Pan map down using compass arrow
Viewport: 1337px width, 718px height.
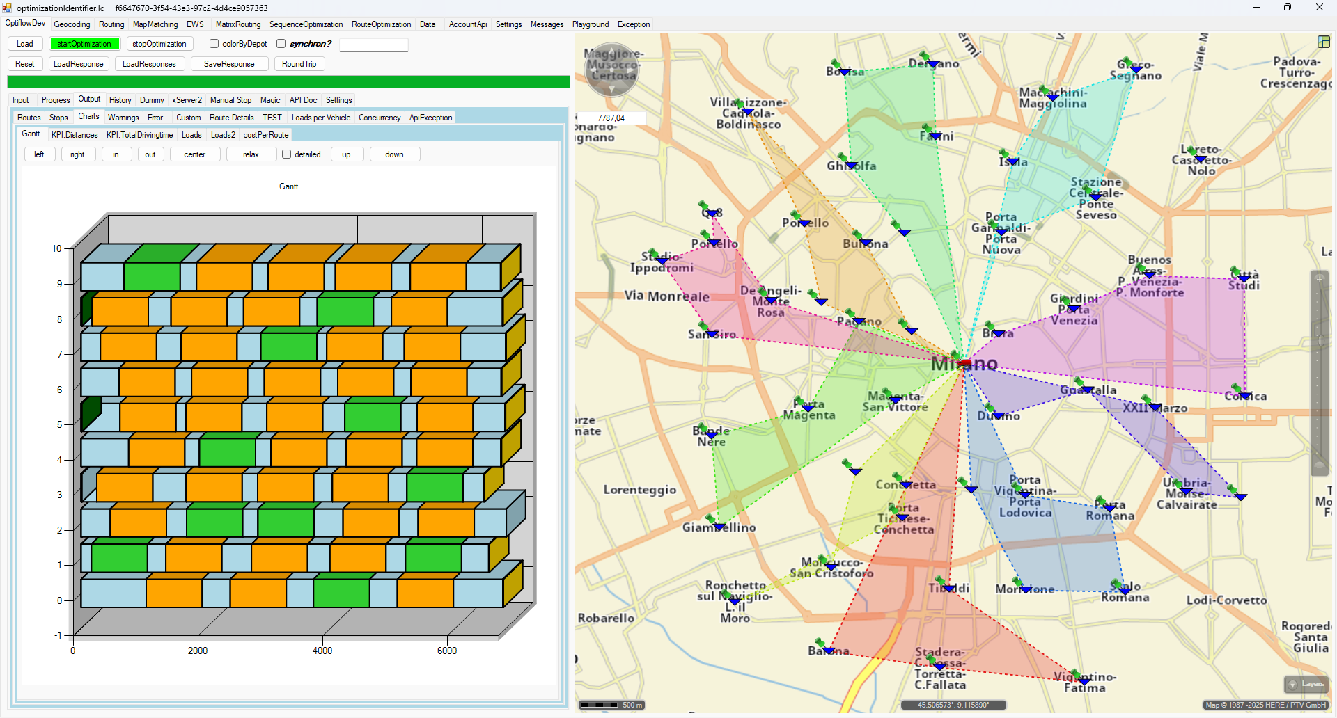tap(611, 89)
